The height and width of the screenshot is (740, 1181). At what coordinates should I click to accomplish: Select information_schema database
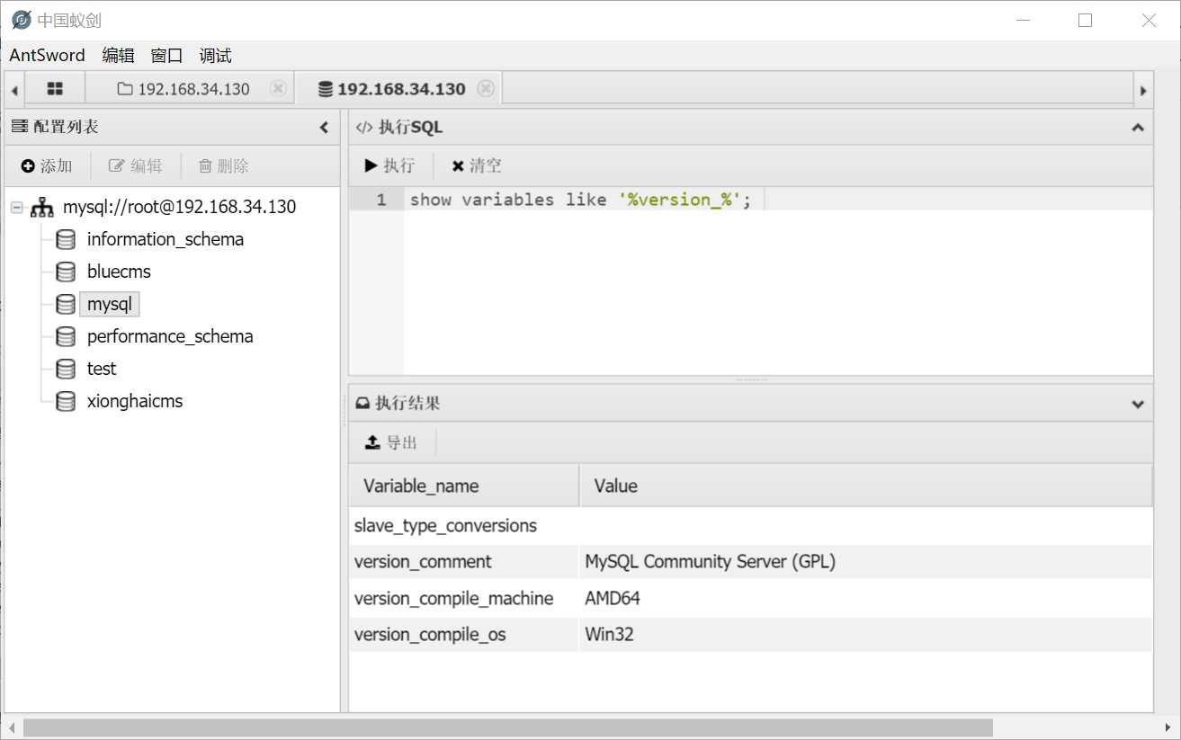pyautogui.click(x=166, y=239)
